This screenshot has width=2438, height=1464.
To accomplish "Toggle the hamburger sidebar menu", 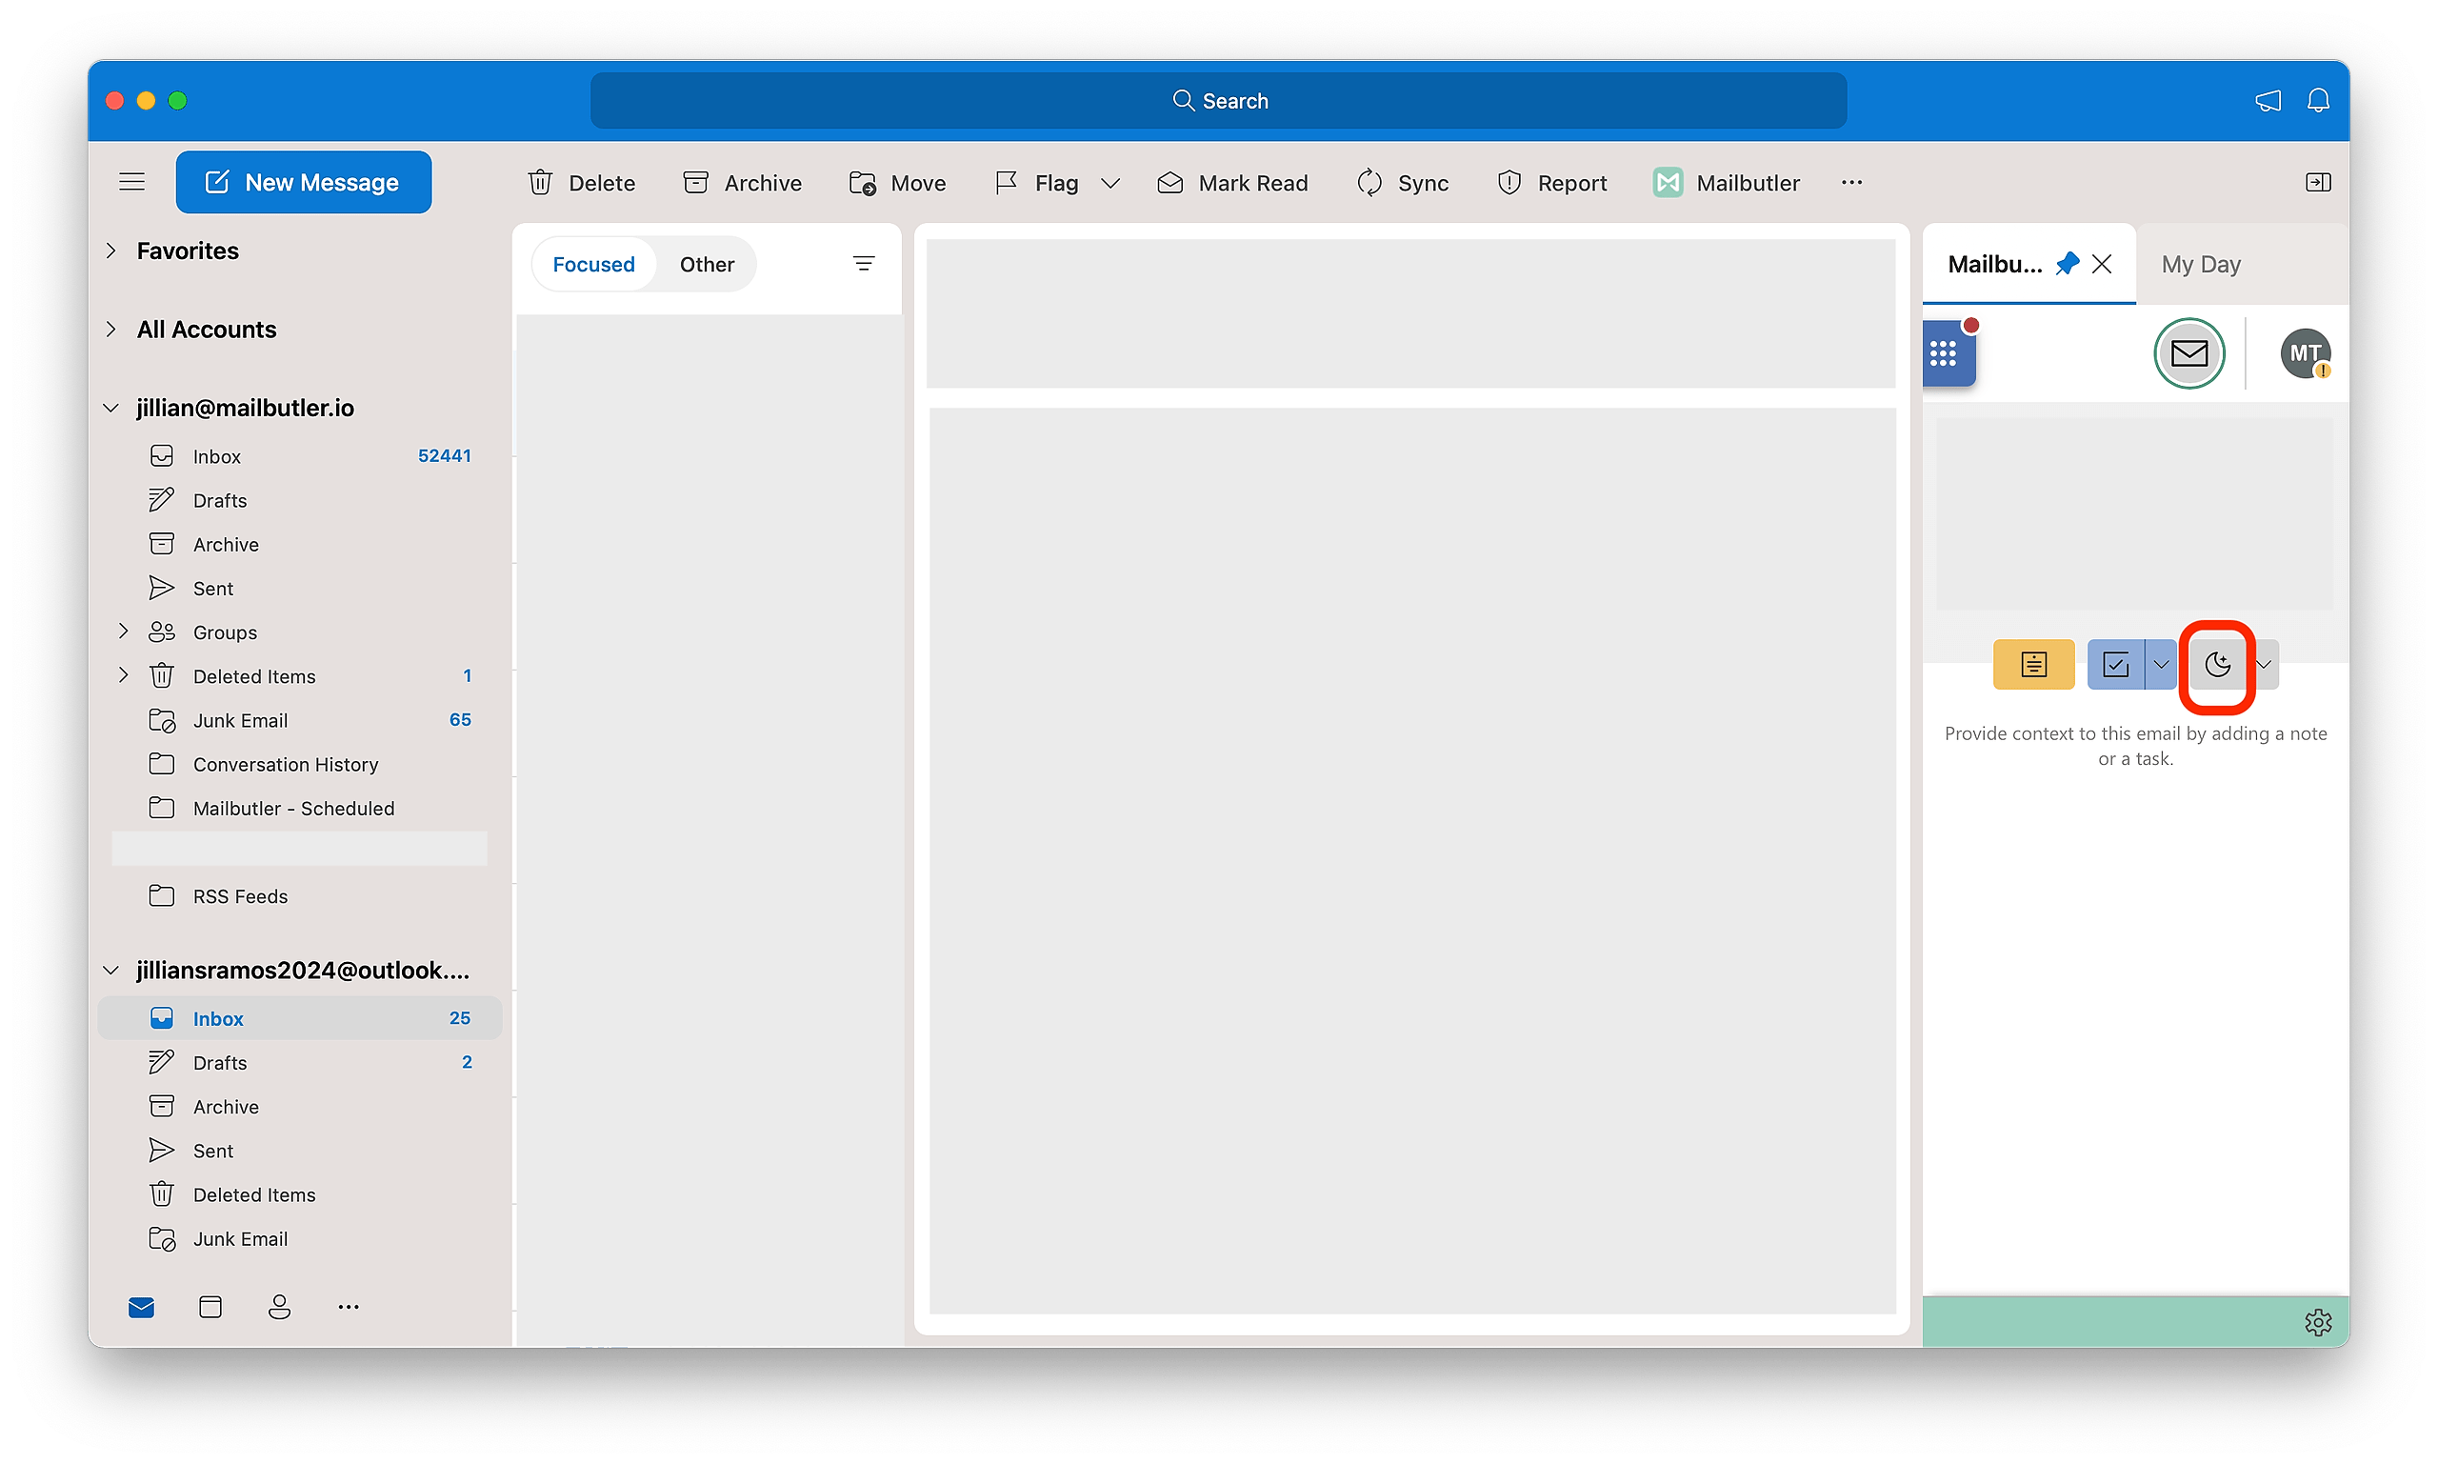I will pos(132,183).
